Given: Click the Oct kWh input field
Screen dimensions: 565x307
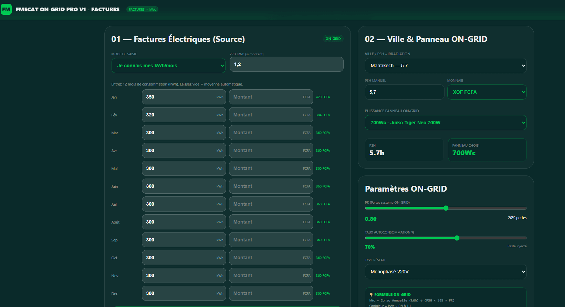Looking at the screenshot, I should (x=184, y=258).
